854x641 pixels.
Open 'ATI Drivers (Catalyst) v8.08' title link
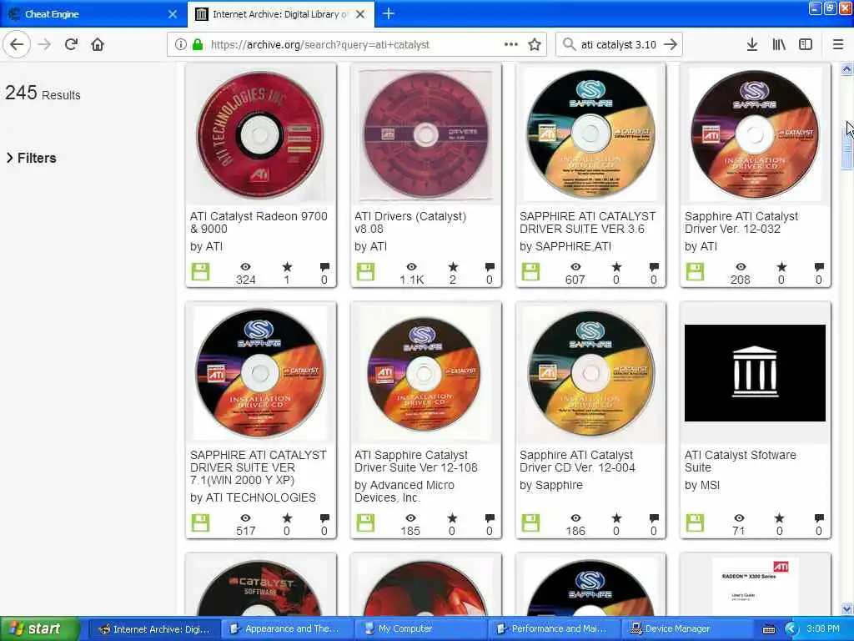[410, 222]
